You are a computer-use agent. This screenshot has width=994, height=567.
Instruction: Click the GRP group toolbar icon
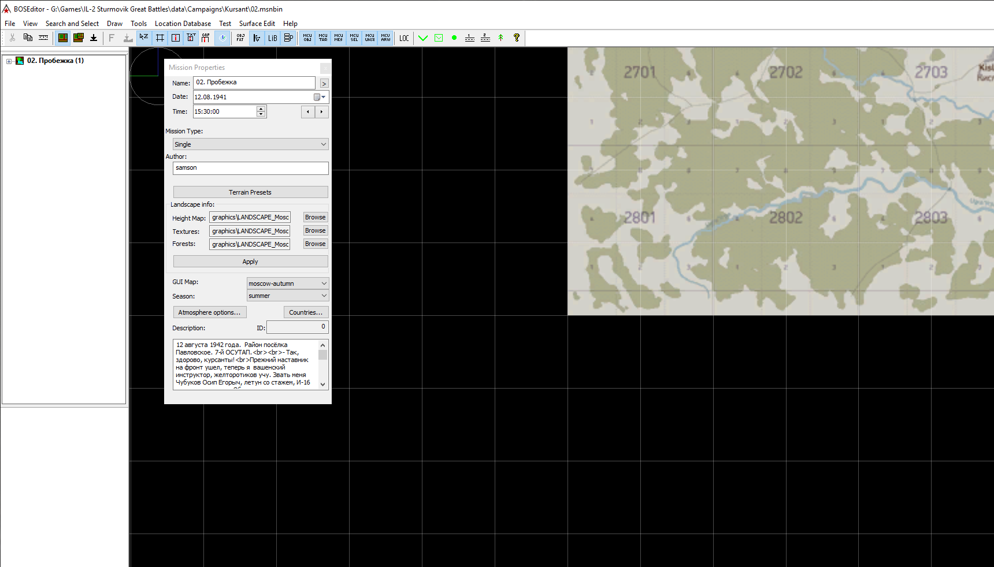[x=206, y=38]
